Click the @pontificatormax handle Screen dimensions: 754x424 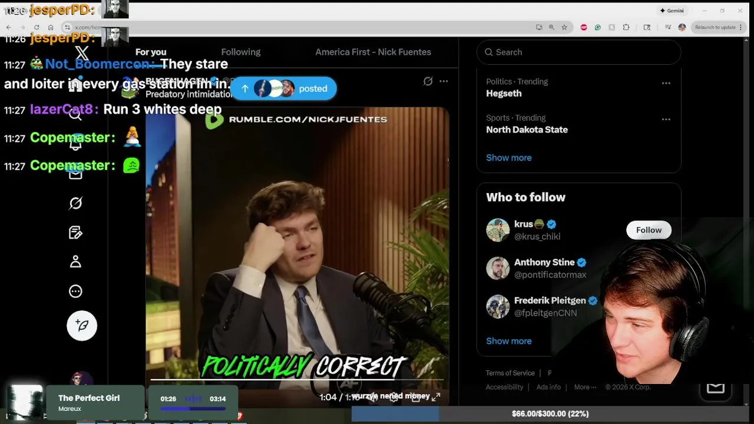550,275
